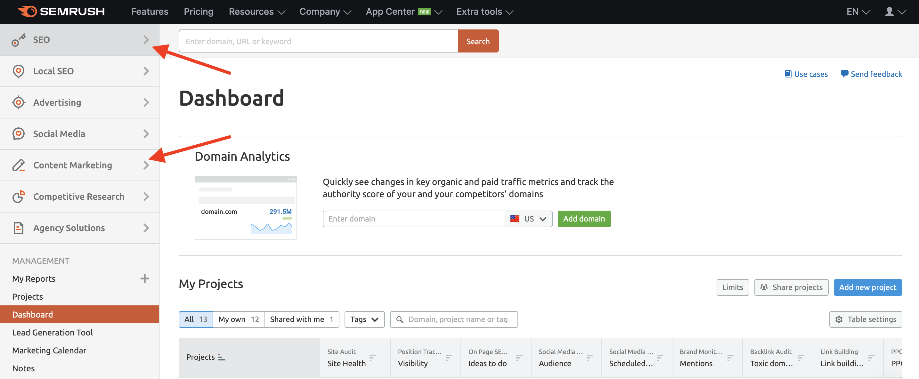Sort the Site Audit column
The image size is (919, 379).
click(373, 357)
